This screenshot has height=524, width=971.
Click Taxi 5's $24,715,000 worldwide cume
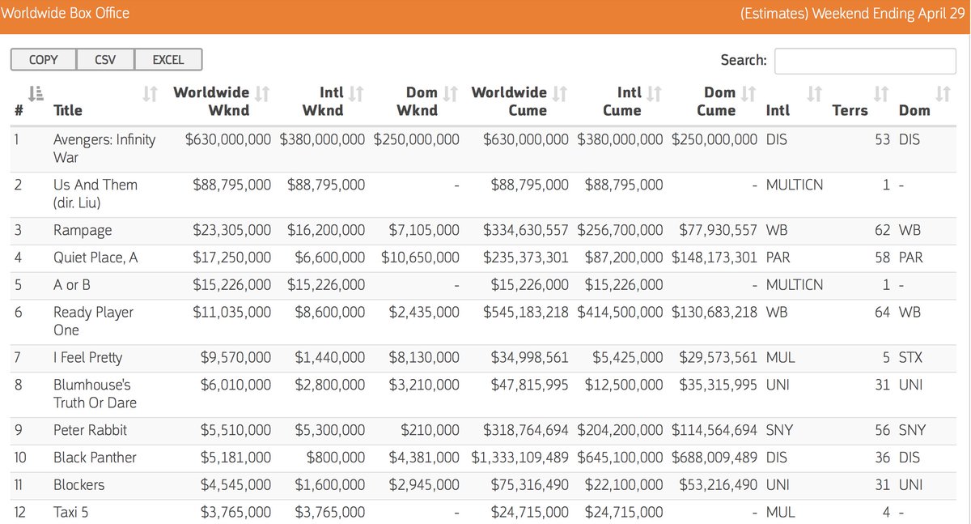point(530,513)
